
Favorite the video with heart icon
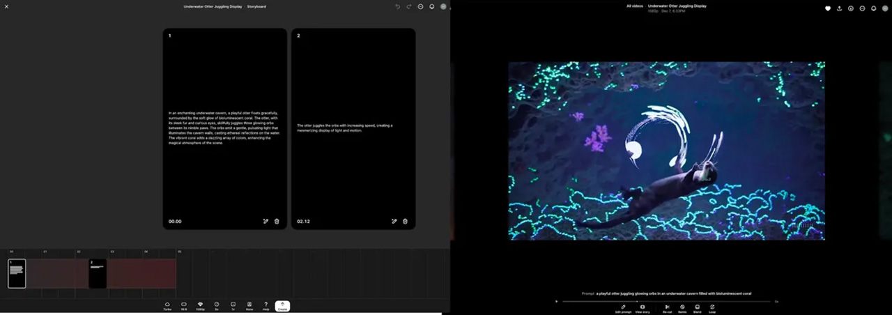(x=828, y=8)
